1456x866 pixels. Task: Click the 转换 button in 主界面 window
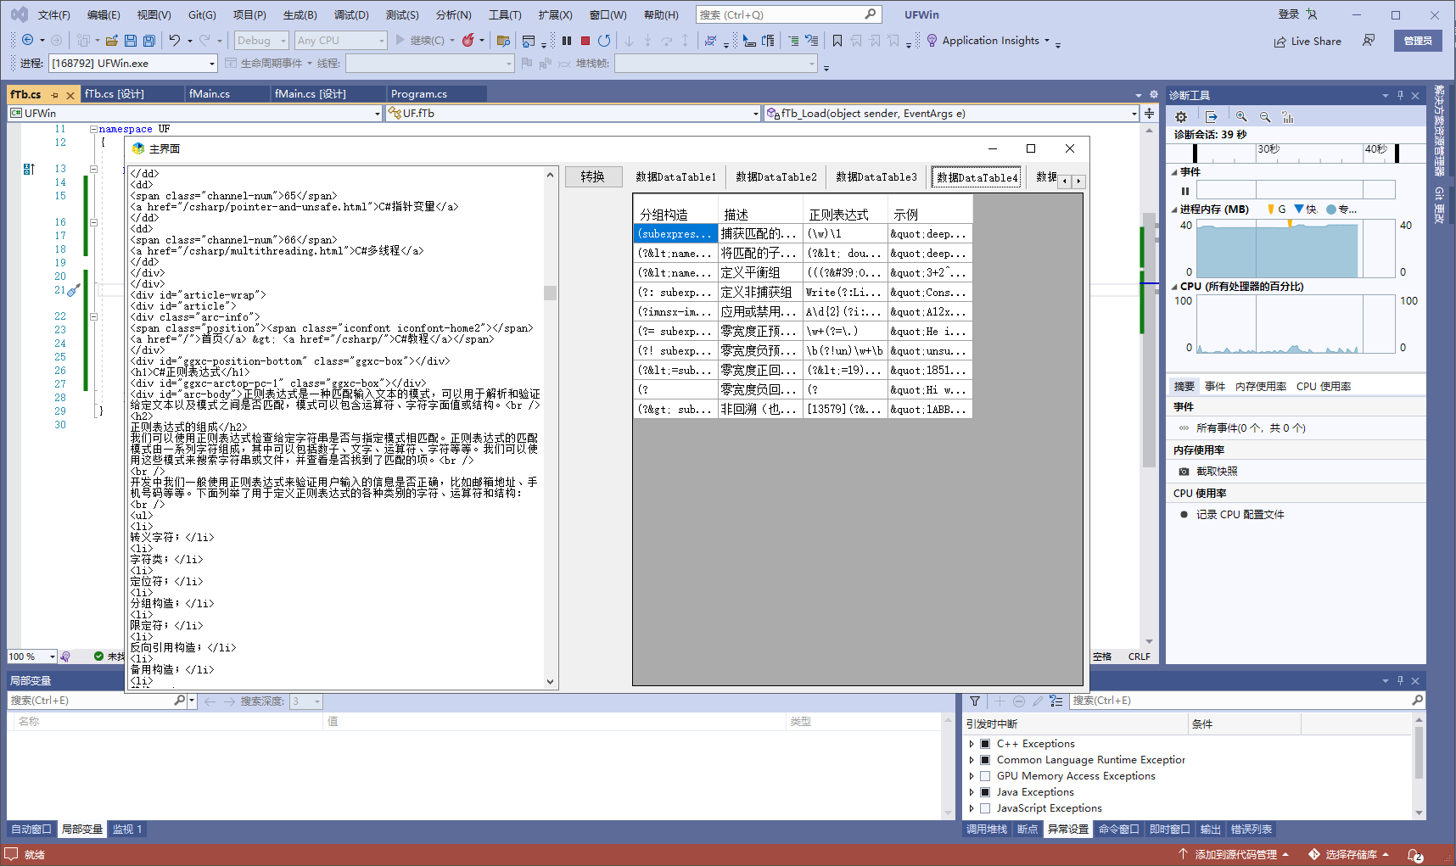point(592,176)
